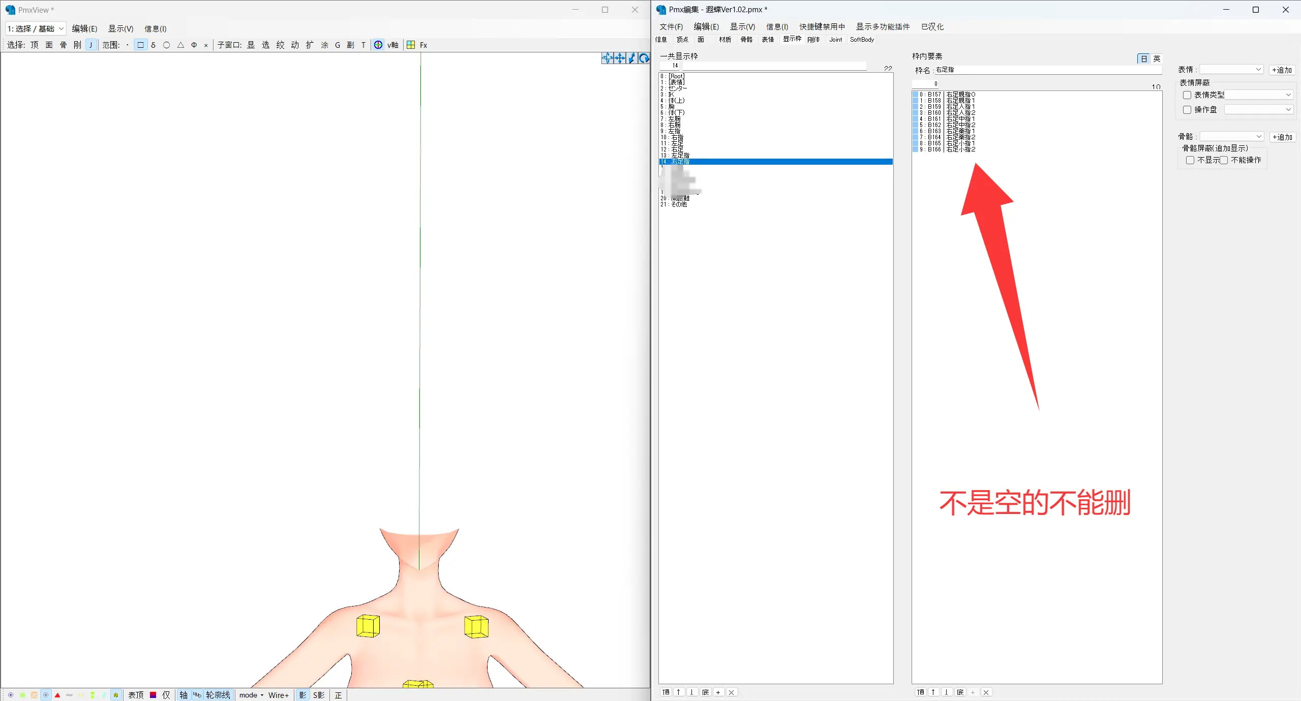Click the 枠名 name input field
1301x701 pixels.
pyautogui.click(x=1047, y=70)
